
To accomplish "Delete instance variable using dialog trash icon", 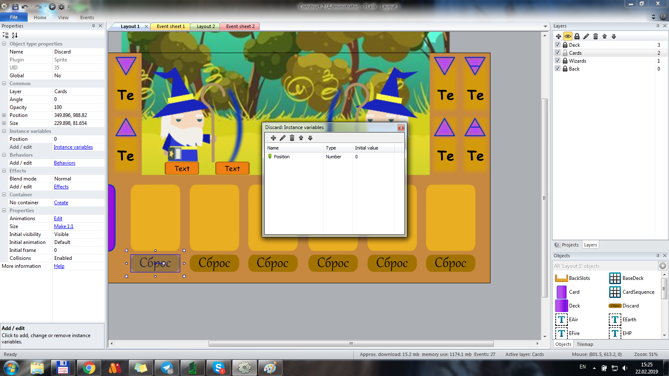I will (292, 138).
